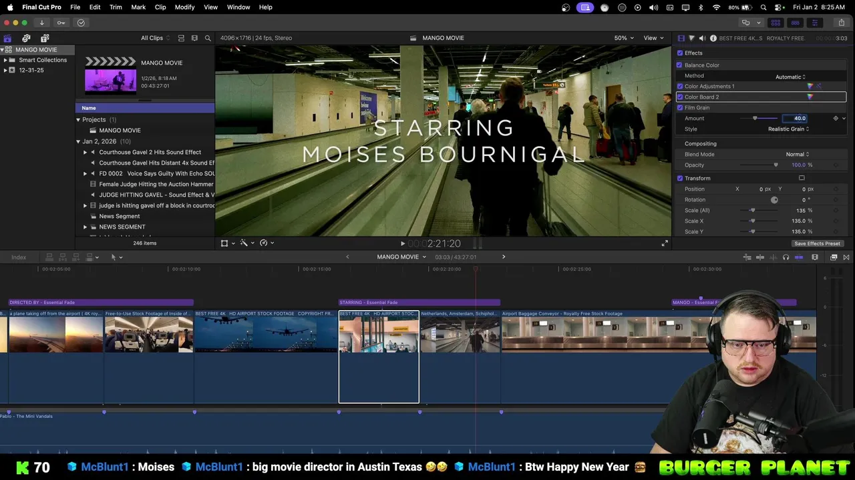Open timeline clip appearance filmstrip button
This screenshot has width=855, height=480.
815,257
